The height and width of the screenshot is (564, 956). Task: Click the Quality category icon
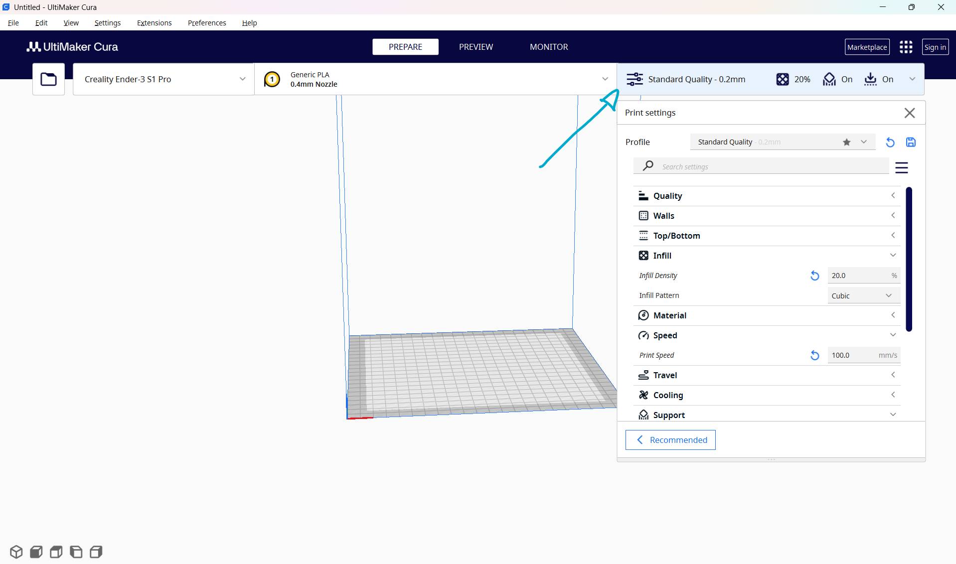643,196
